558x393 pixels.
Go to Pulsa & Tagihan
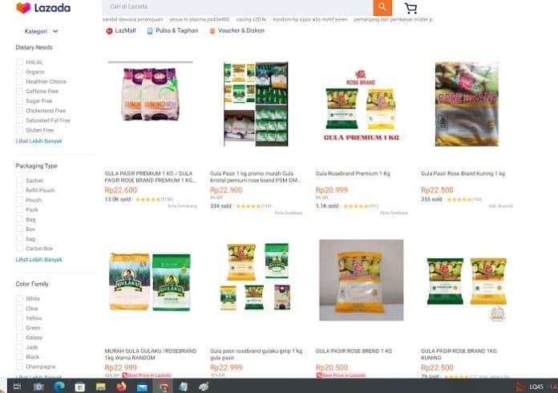pyautogui.click(x=172, y=30)
